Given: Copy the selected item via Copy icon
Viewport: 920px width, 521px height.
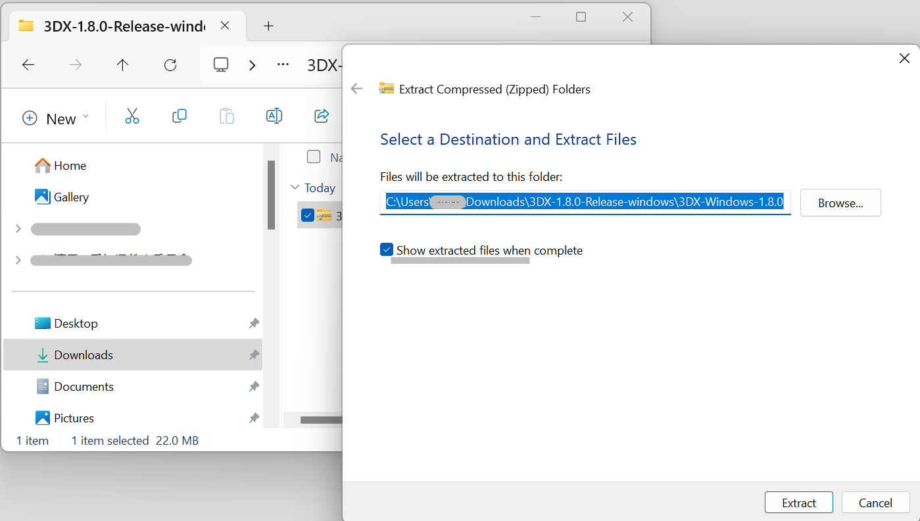Looking at the screenshot, I should (180, 116).
